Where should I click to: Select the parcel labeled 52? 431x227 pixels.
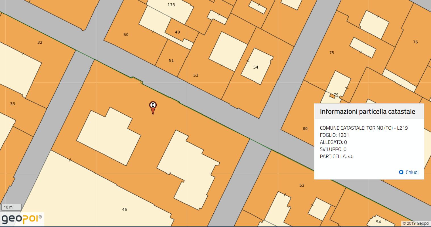point(302,186)
